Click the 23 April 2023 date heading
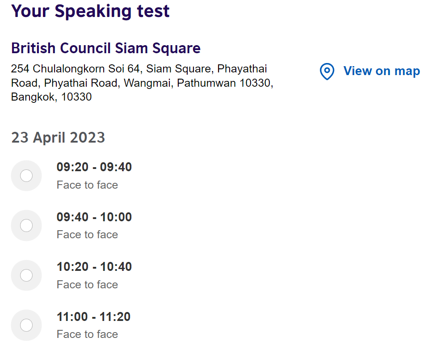Viewport: 432px width, 350px height. [58, 137]
